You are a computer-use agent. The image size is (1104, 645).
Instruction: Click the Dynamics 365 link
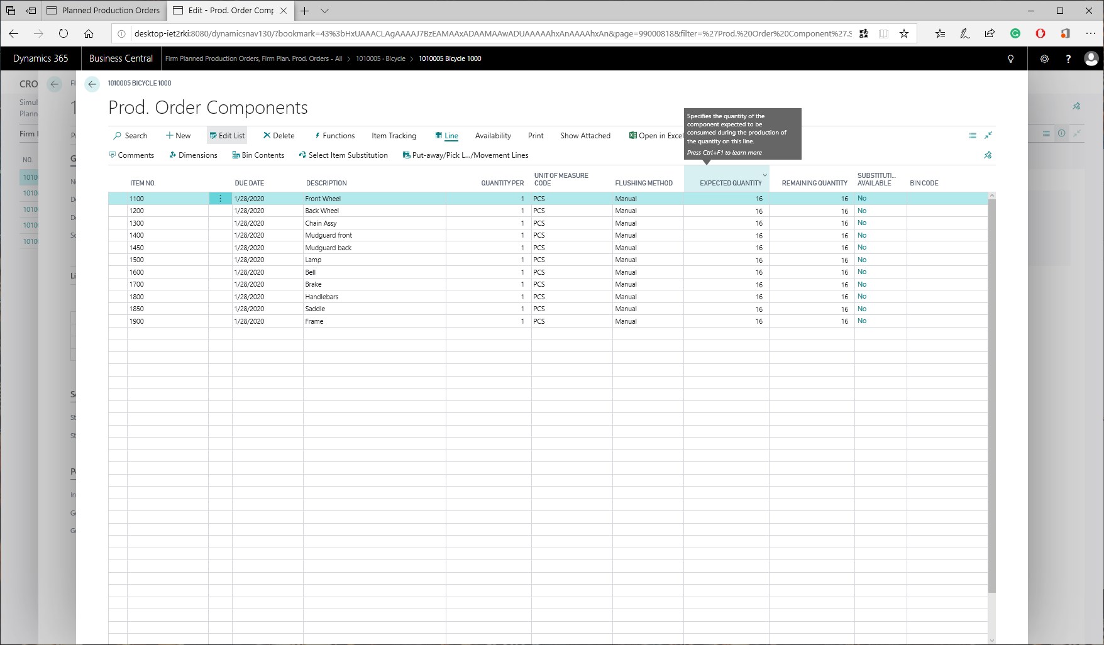(41, 58)
